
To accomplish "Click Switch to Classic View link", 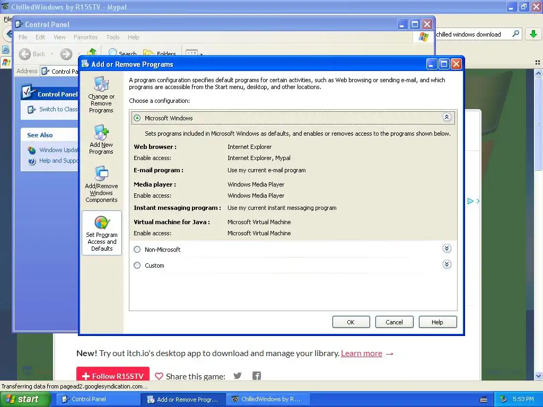I will coord(58,109).
